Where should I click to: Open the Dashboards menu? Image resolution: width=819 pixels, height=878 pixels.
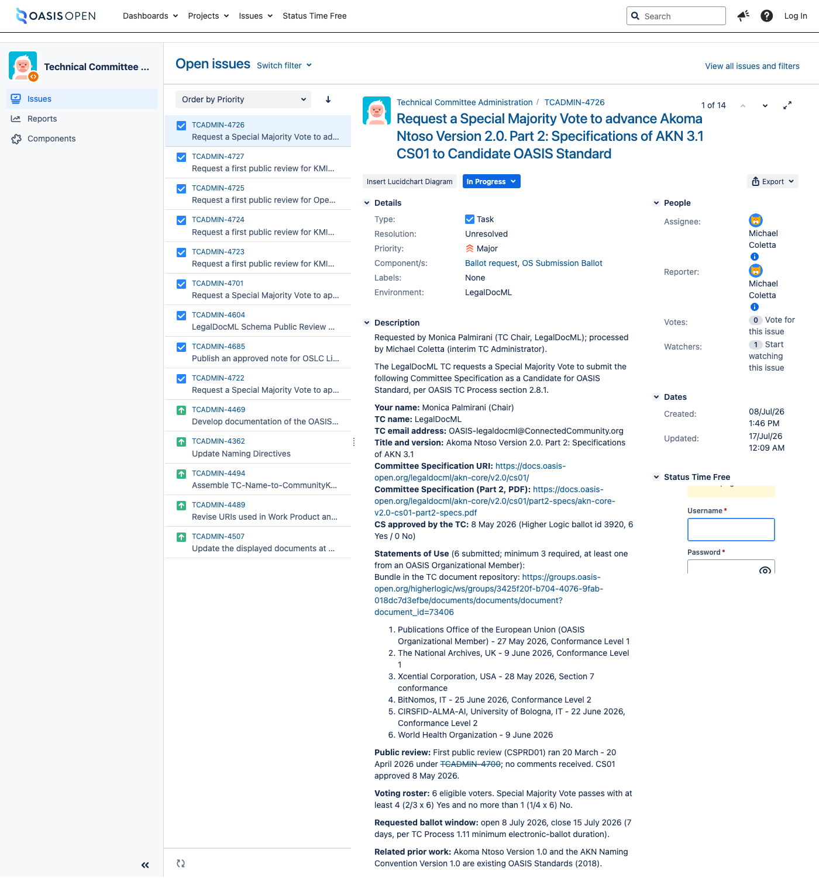[150, 16]
